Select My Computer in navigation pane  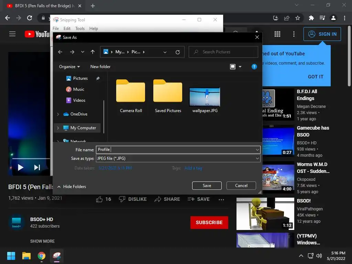83,128
